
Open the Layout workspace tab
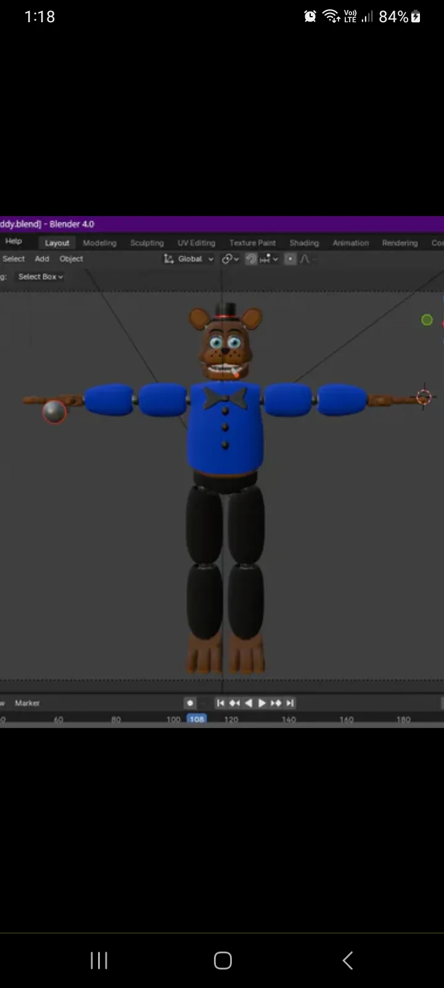(x=57, y=243)
